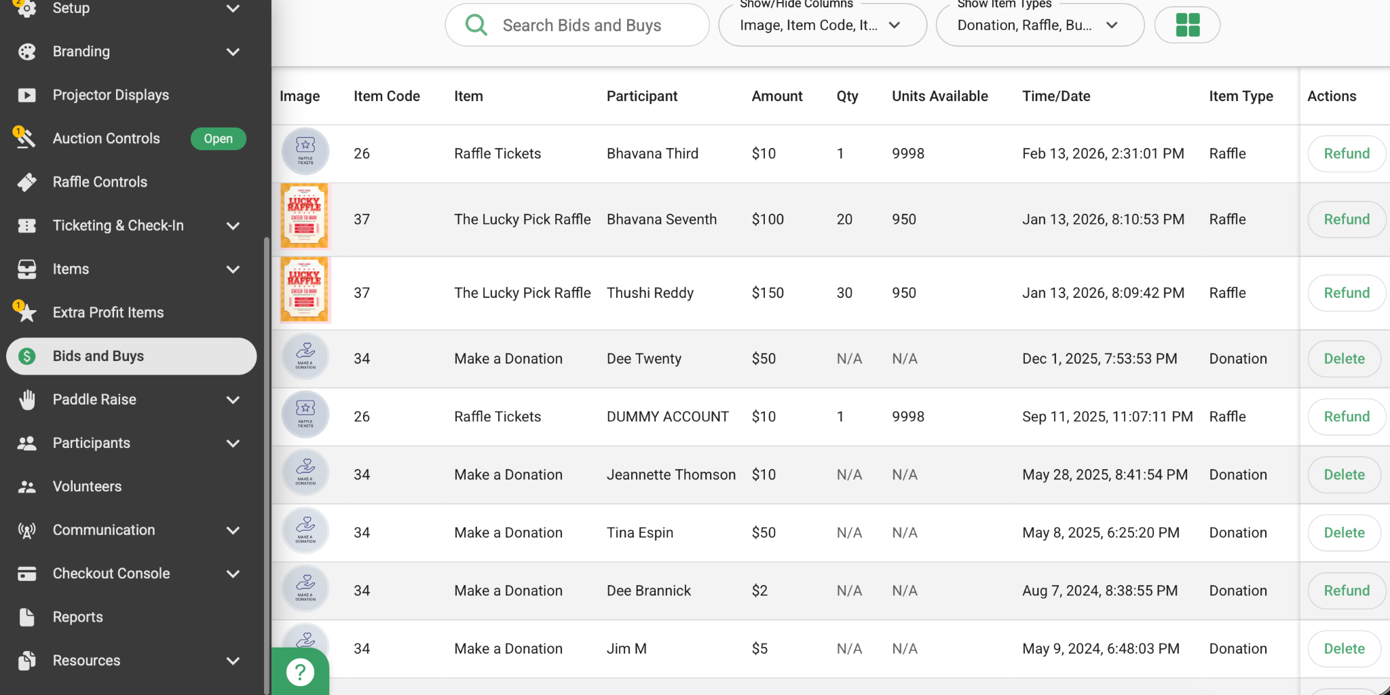Expand the Setup menu chevron

pyautogui.click(x=233, y=8)
